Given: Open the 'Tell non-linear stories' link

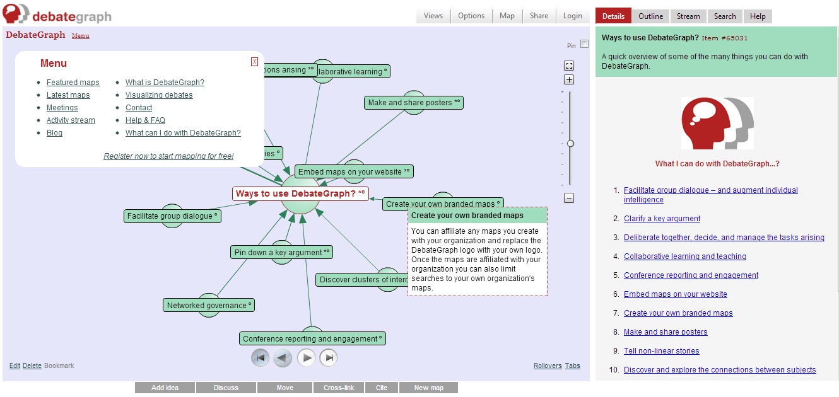Looking at the screenshot, I should tap(661, 351).
